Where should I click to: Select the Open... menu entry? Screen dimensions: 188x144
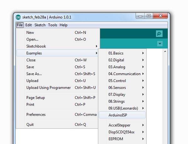click(x=57, y=39)
